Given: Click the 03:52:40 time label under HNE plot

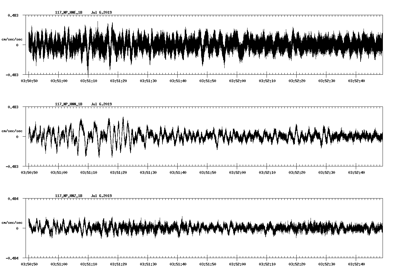Looking at the screenshot, I should [x=356, y=81].
